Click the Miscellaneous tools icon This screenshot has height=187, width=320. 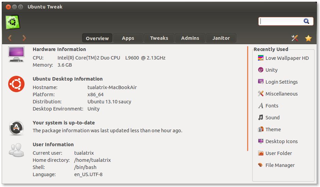coord(261,93)
